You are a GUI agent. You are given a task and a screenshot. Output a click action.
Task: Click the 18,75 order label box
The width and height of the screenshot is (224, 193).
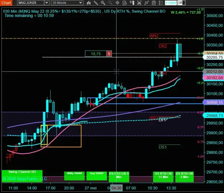(x=96, y=54)
